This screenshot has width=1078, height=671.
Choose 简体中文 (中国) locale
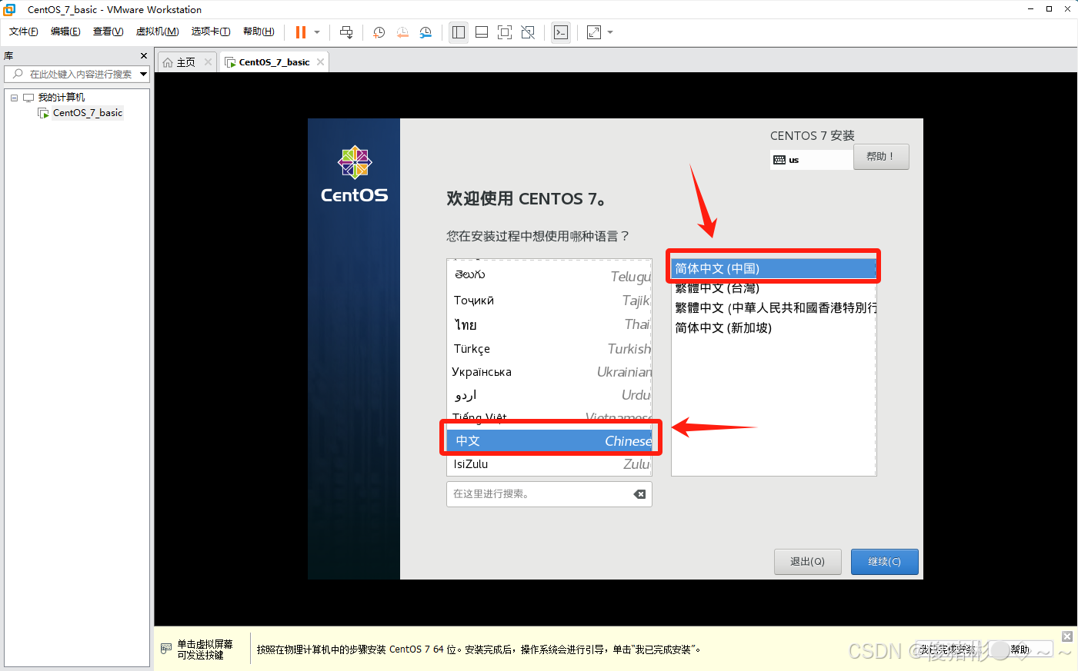pos(773,268)
